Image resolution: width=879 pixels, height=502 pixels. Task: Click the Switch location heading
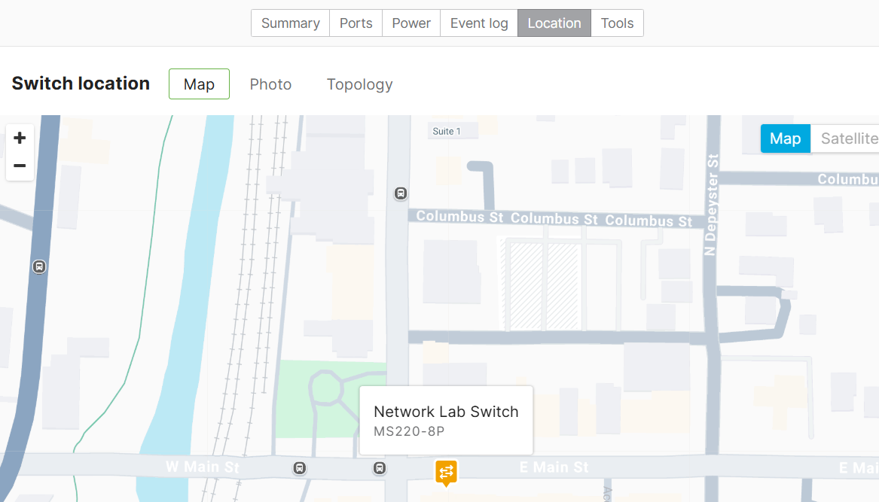[81, 84]
